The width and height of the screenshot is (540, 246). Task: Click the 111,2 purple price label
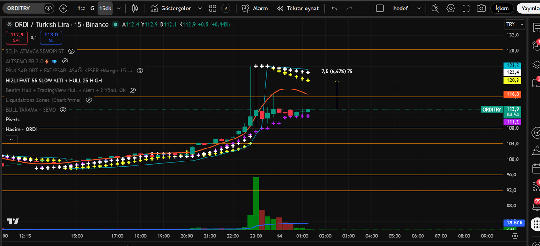pos(513,122)
